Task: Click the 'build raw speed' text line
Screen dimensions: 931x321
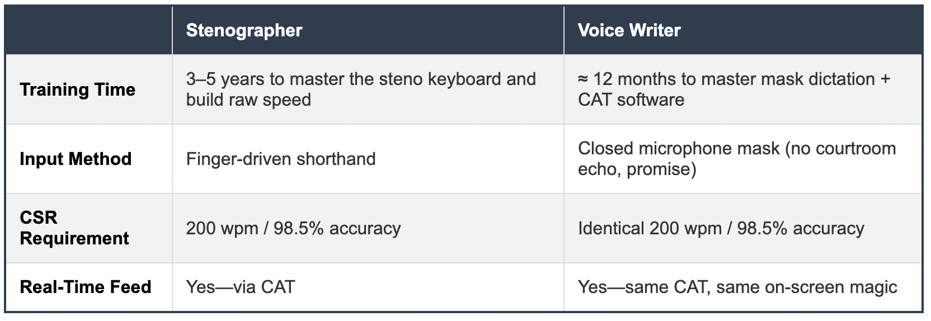Action: 248,100
